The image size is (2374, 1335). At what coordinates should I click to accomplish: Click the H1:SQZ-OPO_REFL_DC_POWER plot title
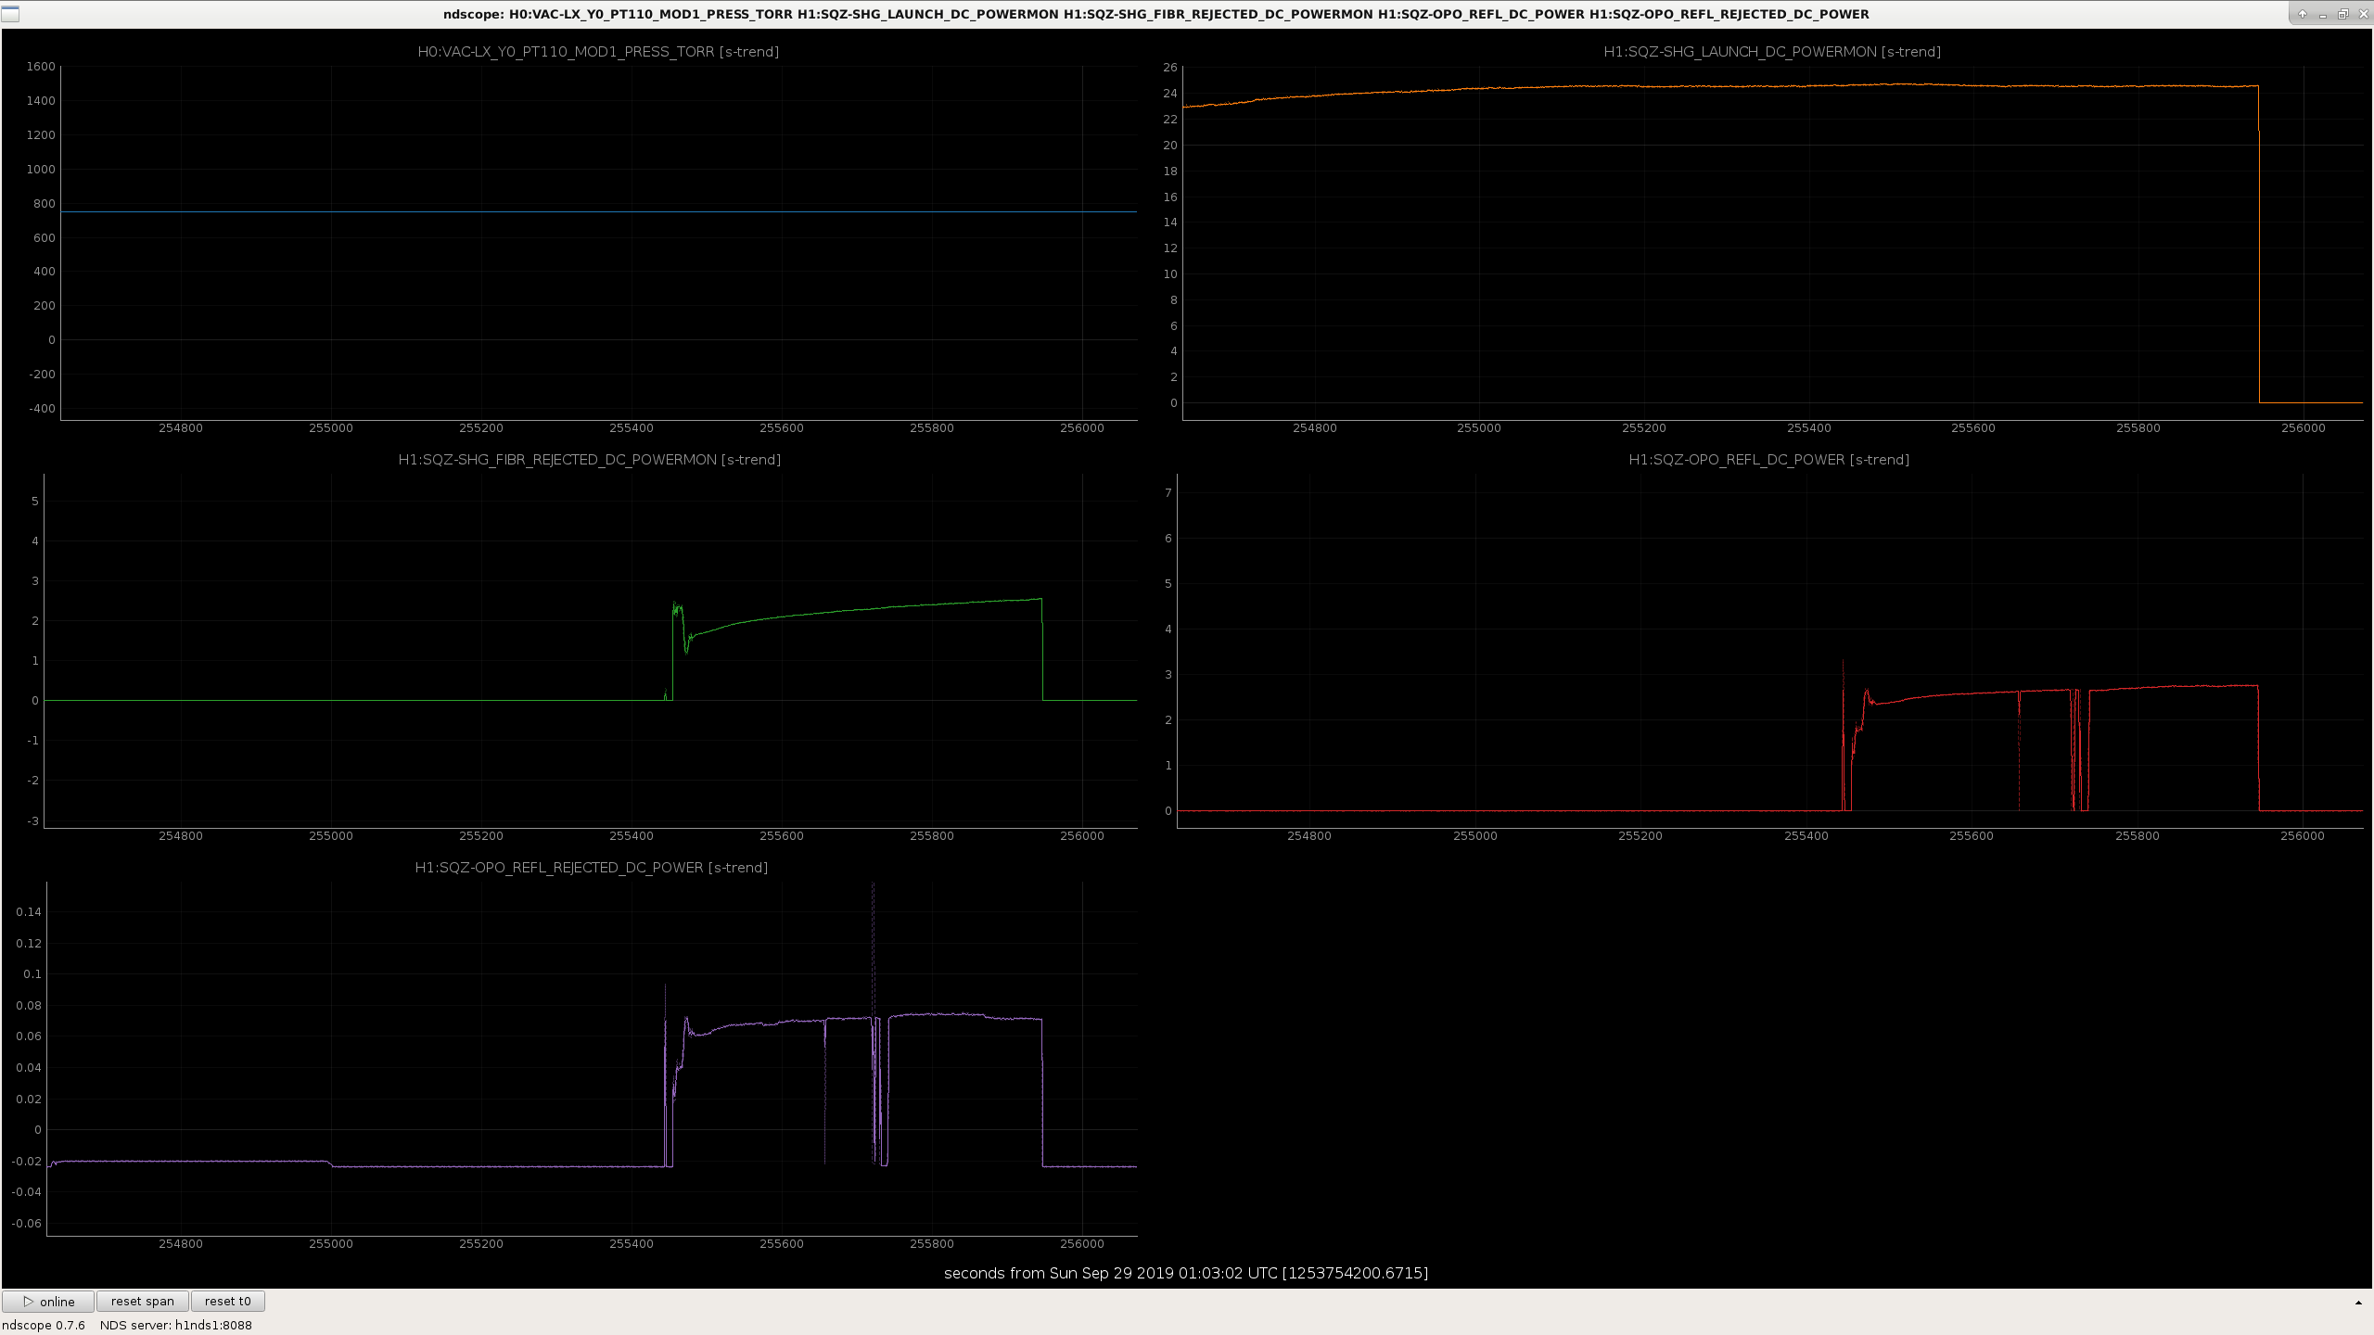[1769, 460]
